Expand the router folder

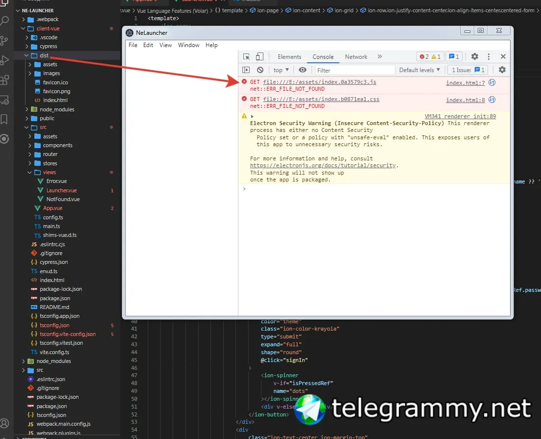point(29,155)
